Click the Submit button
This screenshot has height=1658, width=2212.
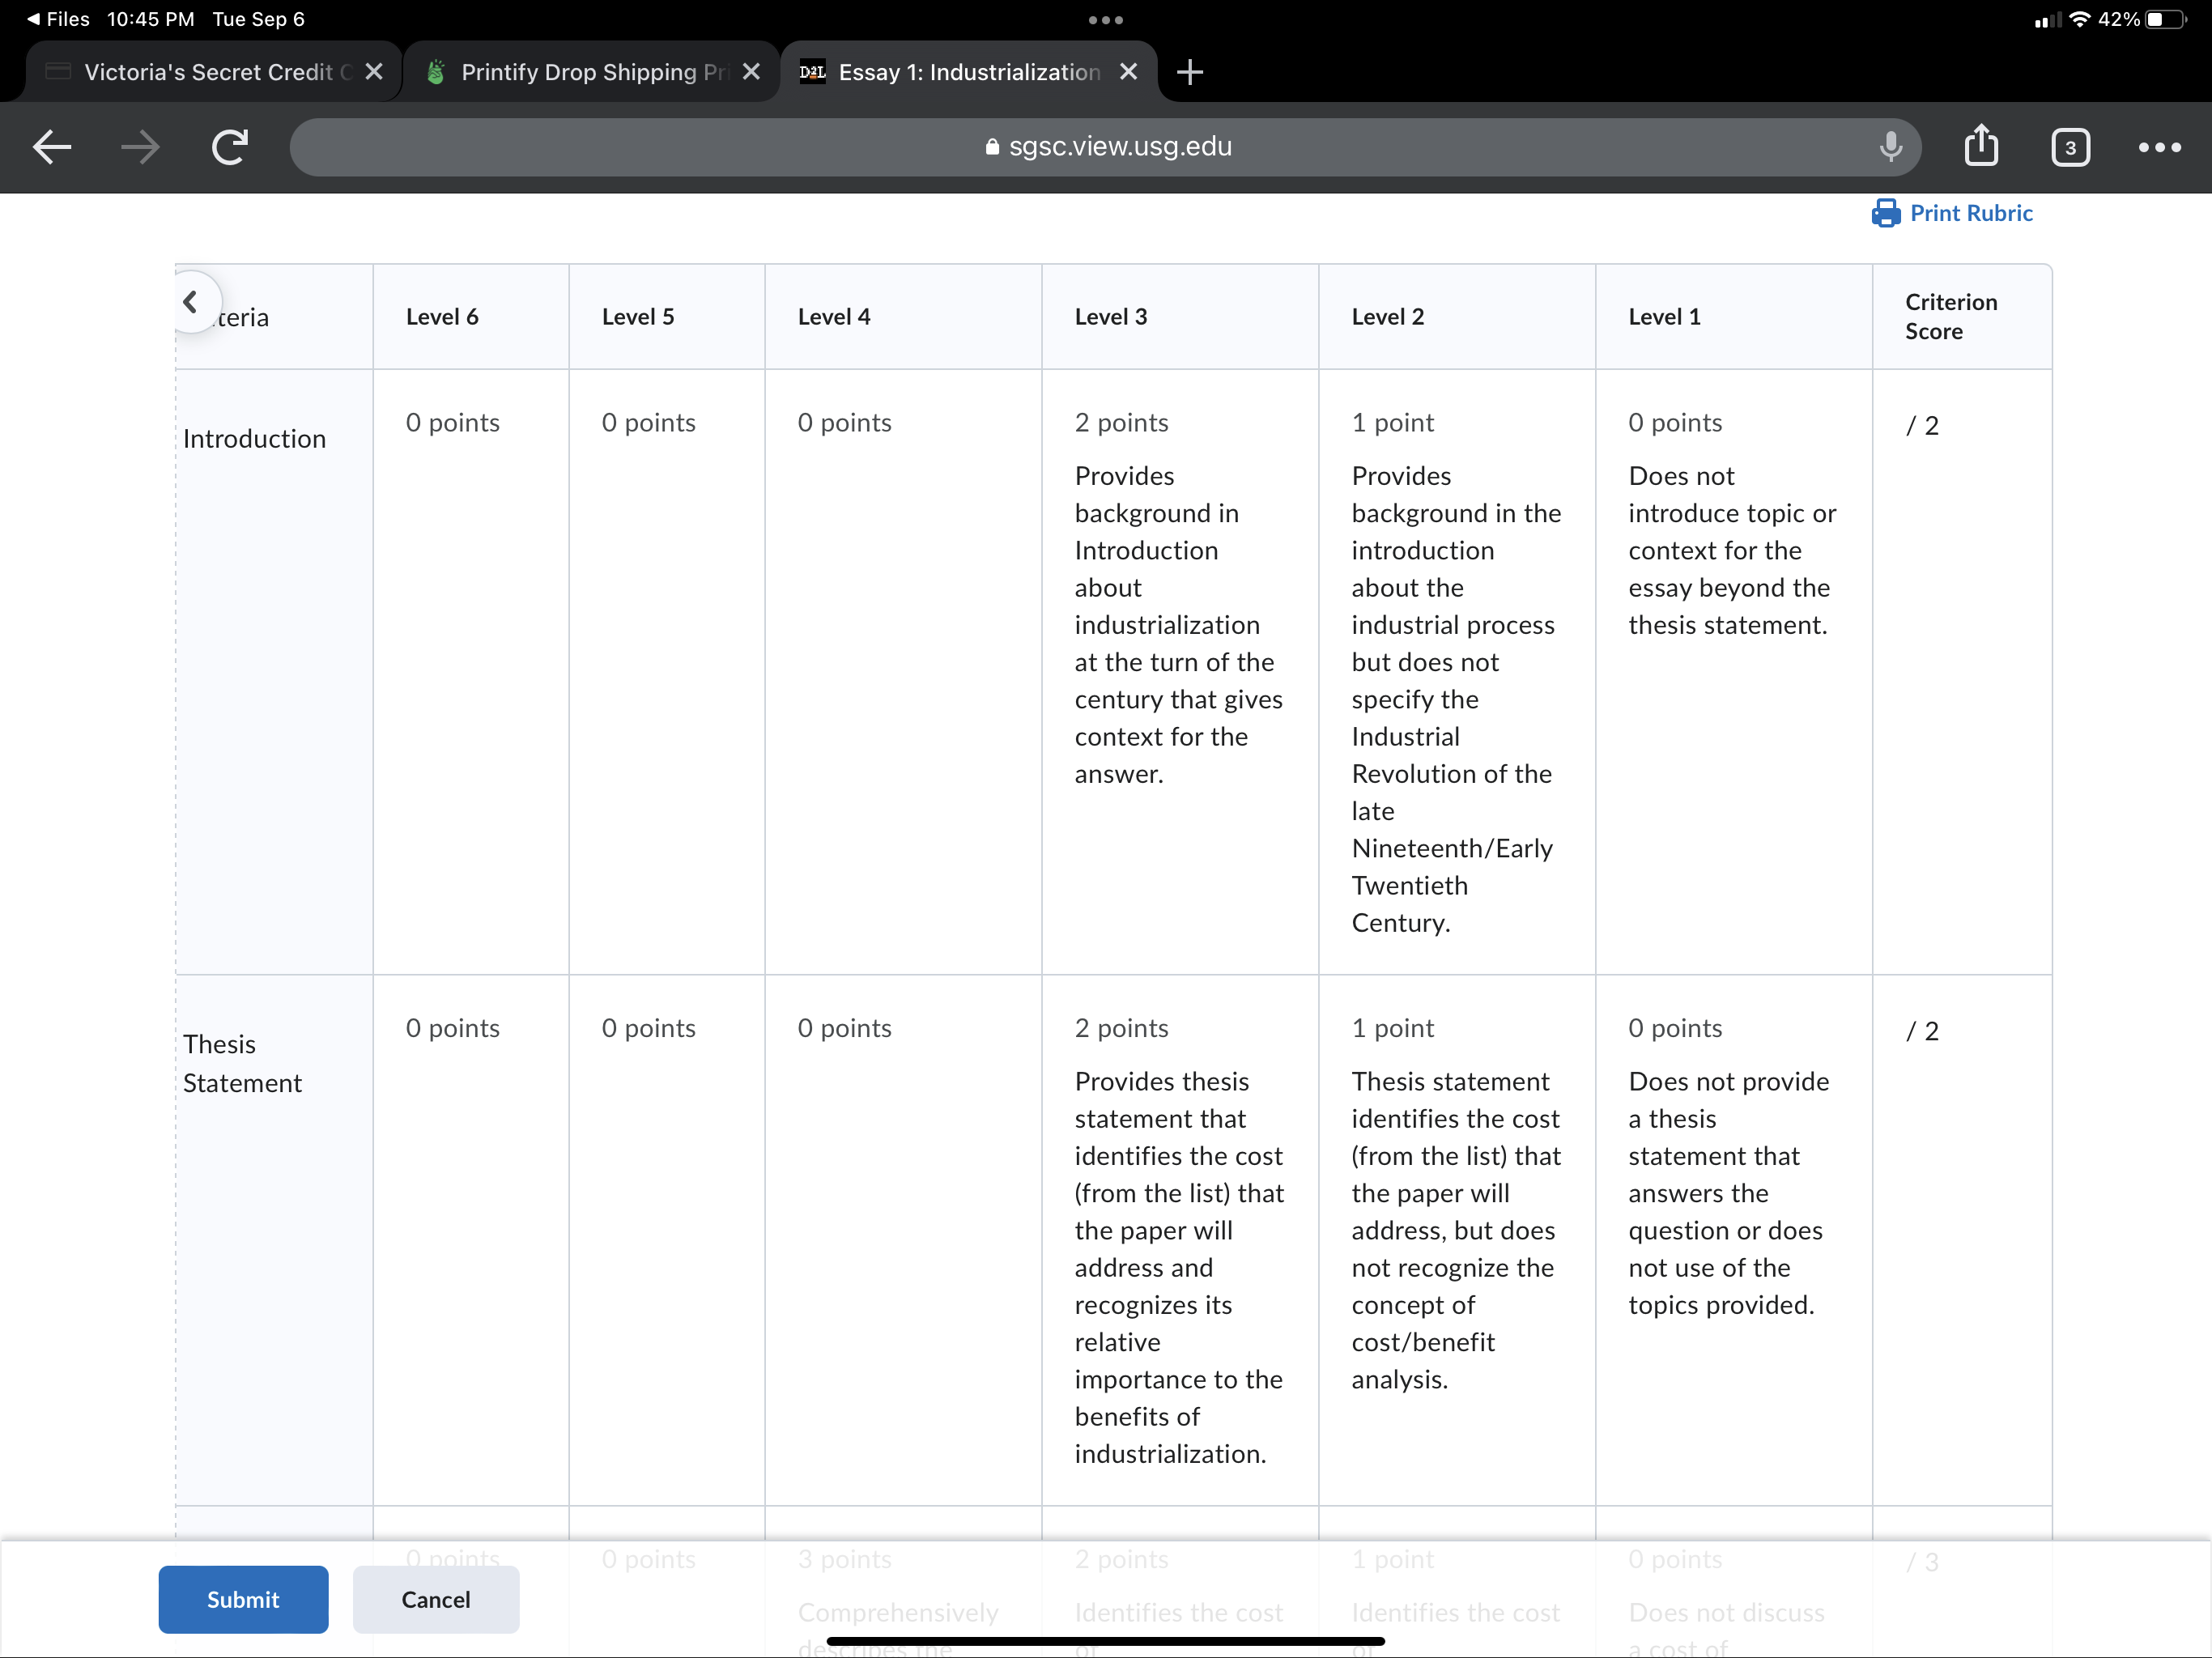(x=243, y=1598)
